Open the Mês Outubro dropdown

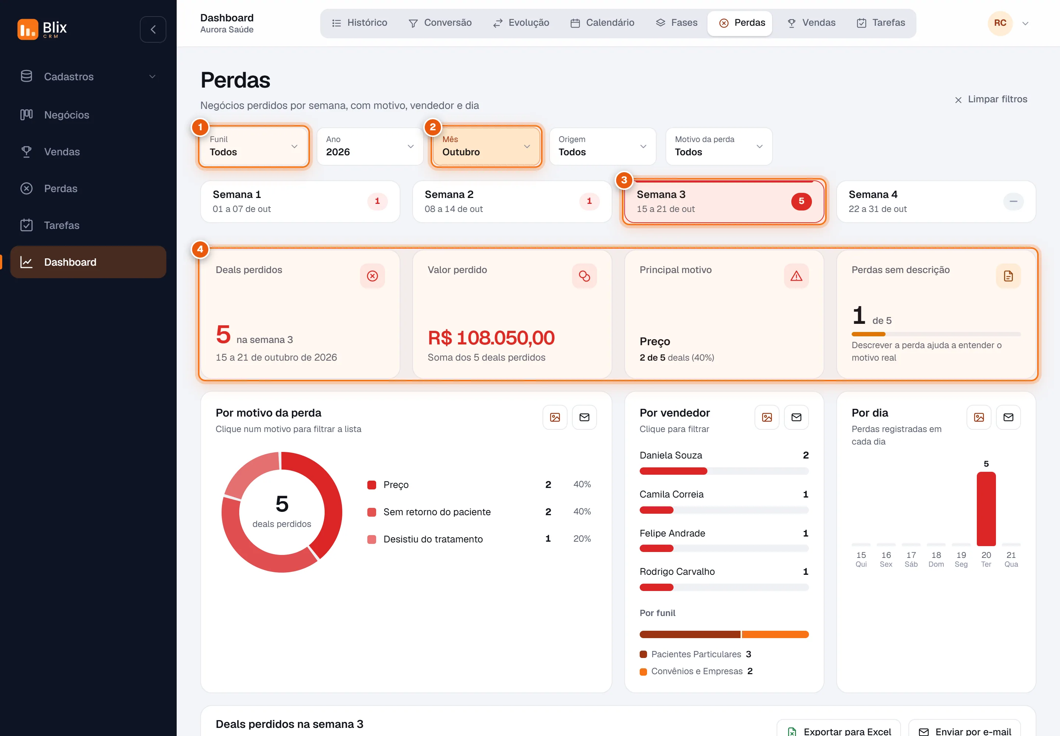click(x=486, y=146)
